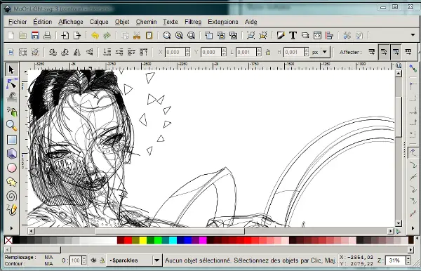Toggle zoom-on-resize button above vertical scrollbar
Viewport: 421px width, 271px height.
pyautogui.click(x=399, y=65)
